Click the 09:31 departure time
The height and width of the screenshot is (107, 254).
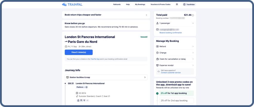(71, 84)
